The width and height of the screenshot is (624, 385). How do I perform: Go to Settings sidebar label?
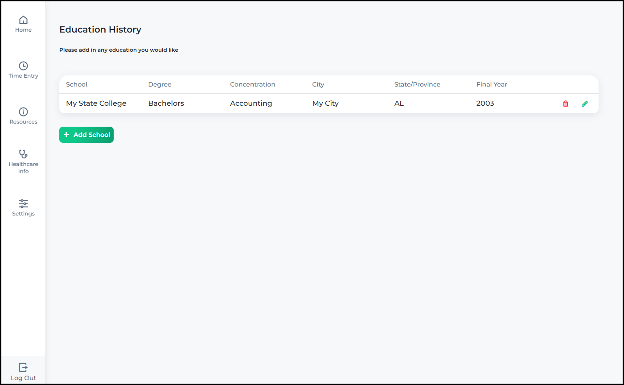(x=23, y=214)
